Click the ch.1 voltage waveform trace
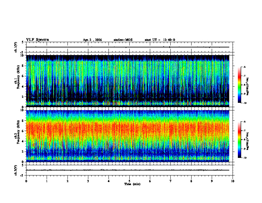This screenshot has width=262, height=203. 128,47
